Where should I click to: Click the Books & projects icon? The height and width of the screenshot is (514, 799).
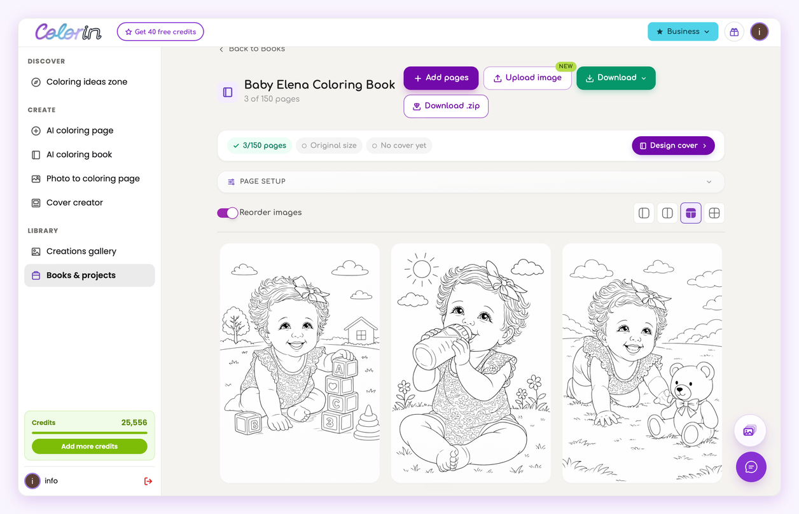[36, 275]
